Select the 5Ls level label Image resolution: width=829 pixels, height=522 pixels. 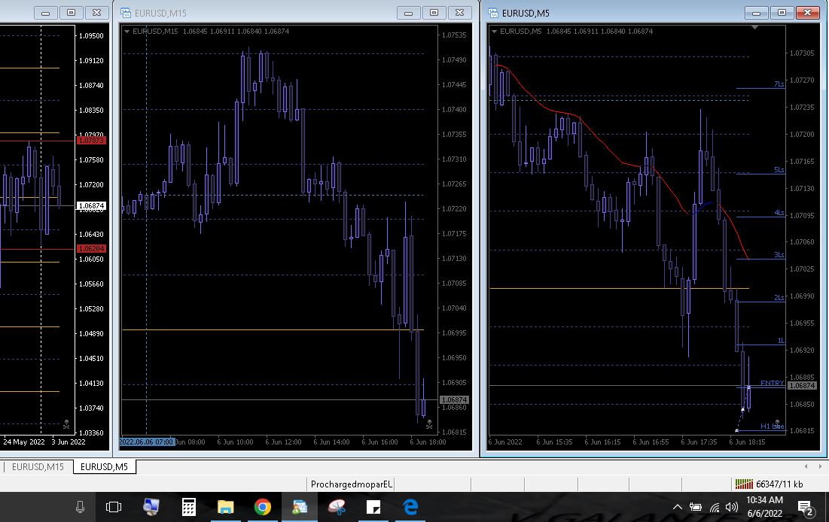point(779,169)
